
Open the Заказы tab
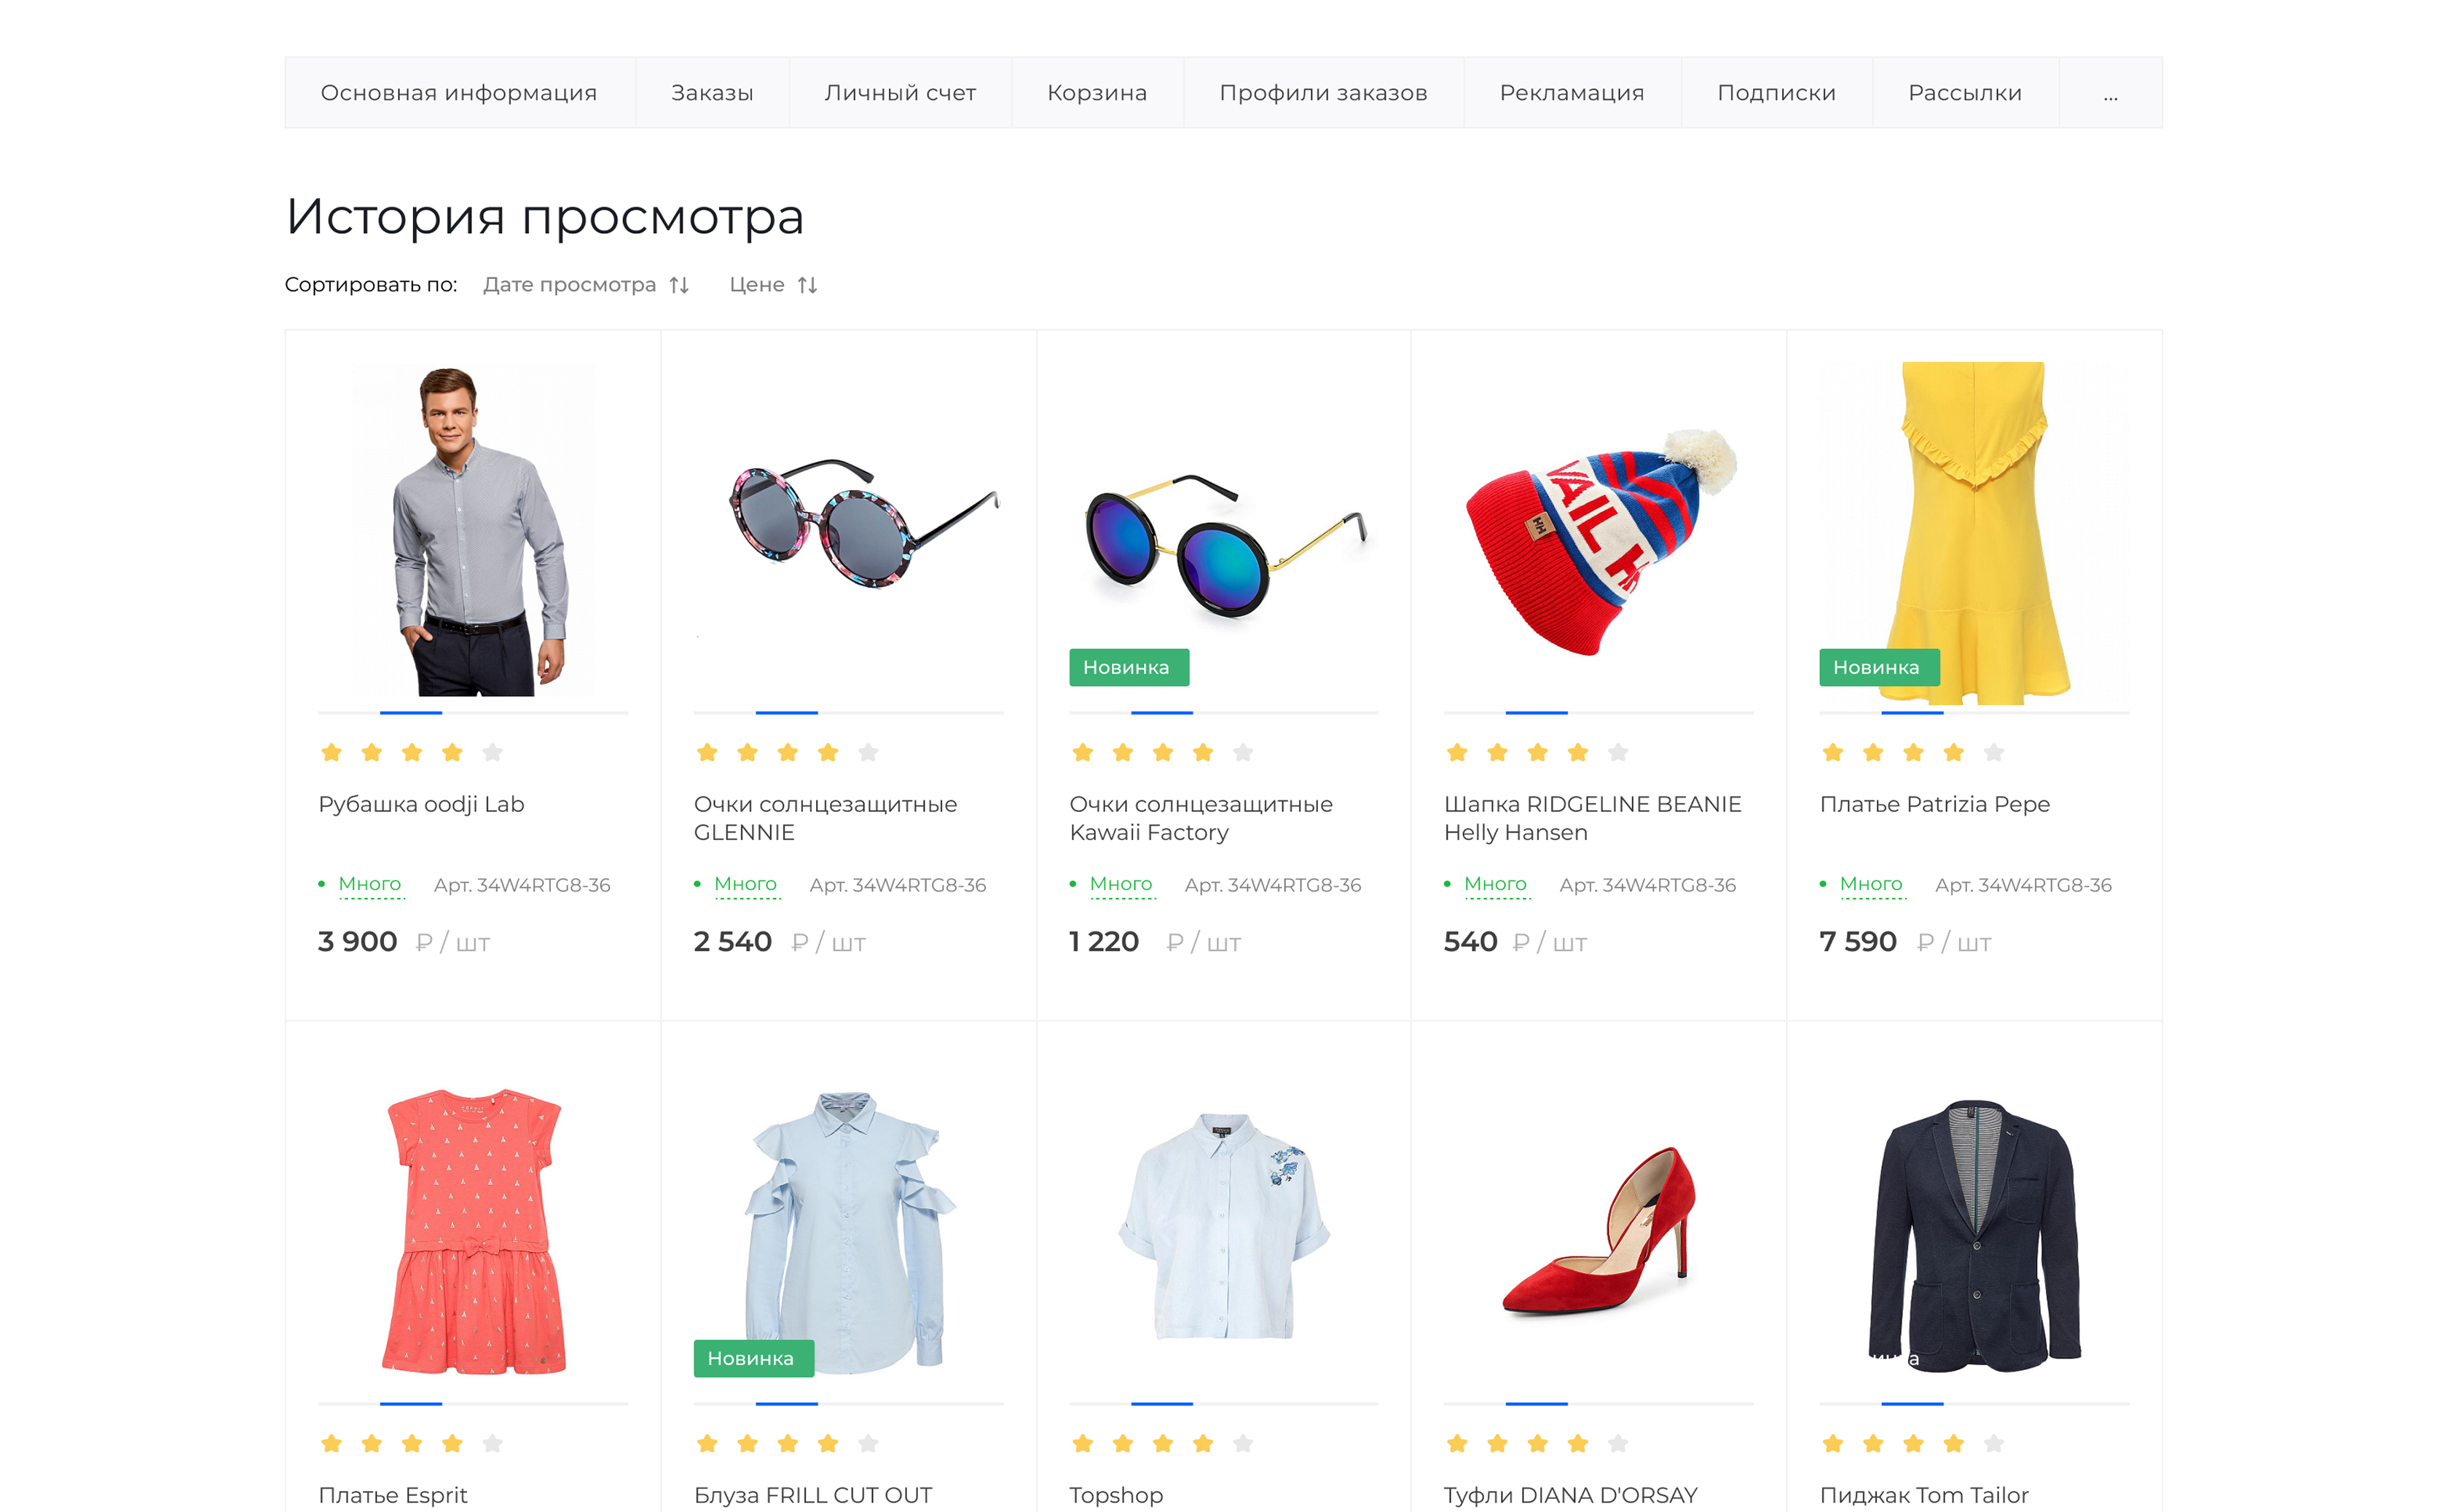711,93
